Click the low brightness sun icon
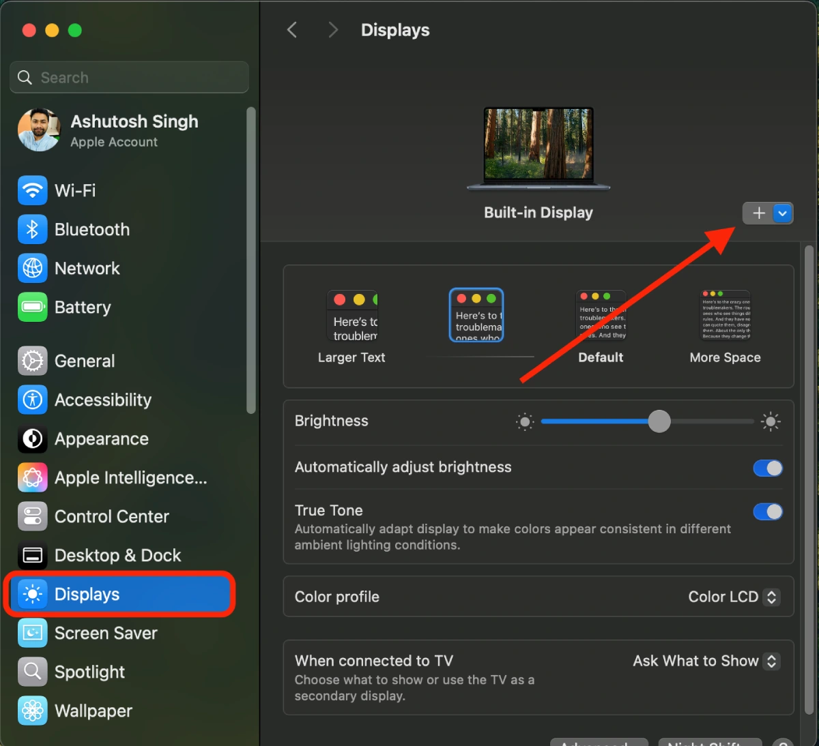The width and height of the screenshot is (819, 746). tap(525, 422)
